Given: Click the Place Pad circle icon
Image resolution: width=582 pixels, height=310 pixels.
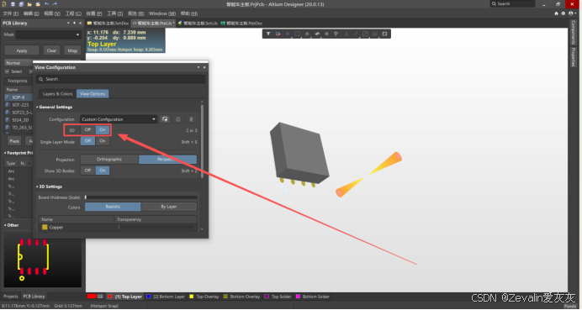Looking at the screenshot, I should pyautogui.click(x=326, y=34).
